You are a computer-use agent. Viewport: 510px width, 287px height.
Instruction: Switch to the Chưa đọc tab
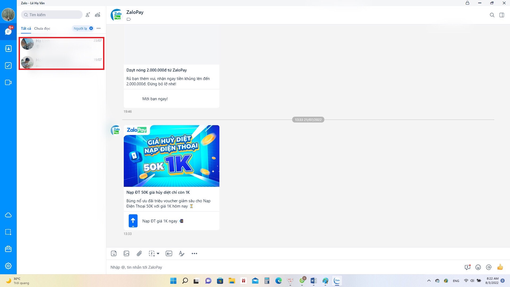click(42, 28)
